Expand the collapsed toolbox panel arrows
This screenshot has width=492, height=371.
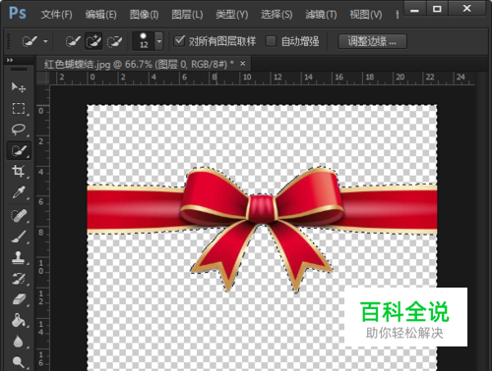(10, 60)
